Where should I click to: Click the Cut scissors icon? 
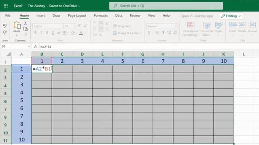(x=25, y=23)
